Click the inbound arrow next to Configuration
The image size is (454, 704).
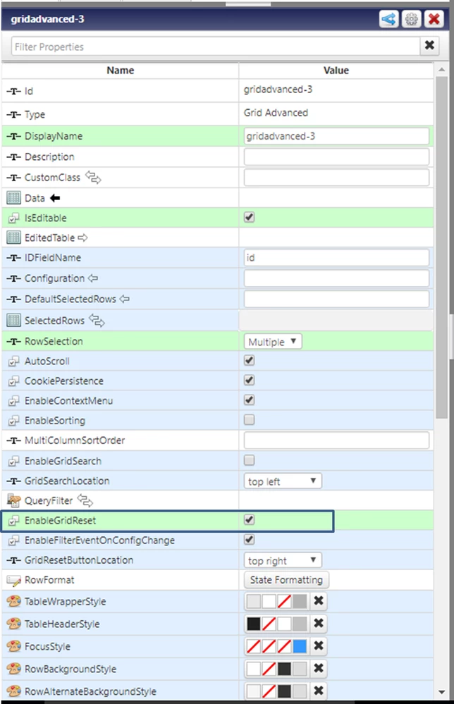[93, 278]
